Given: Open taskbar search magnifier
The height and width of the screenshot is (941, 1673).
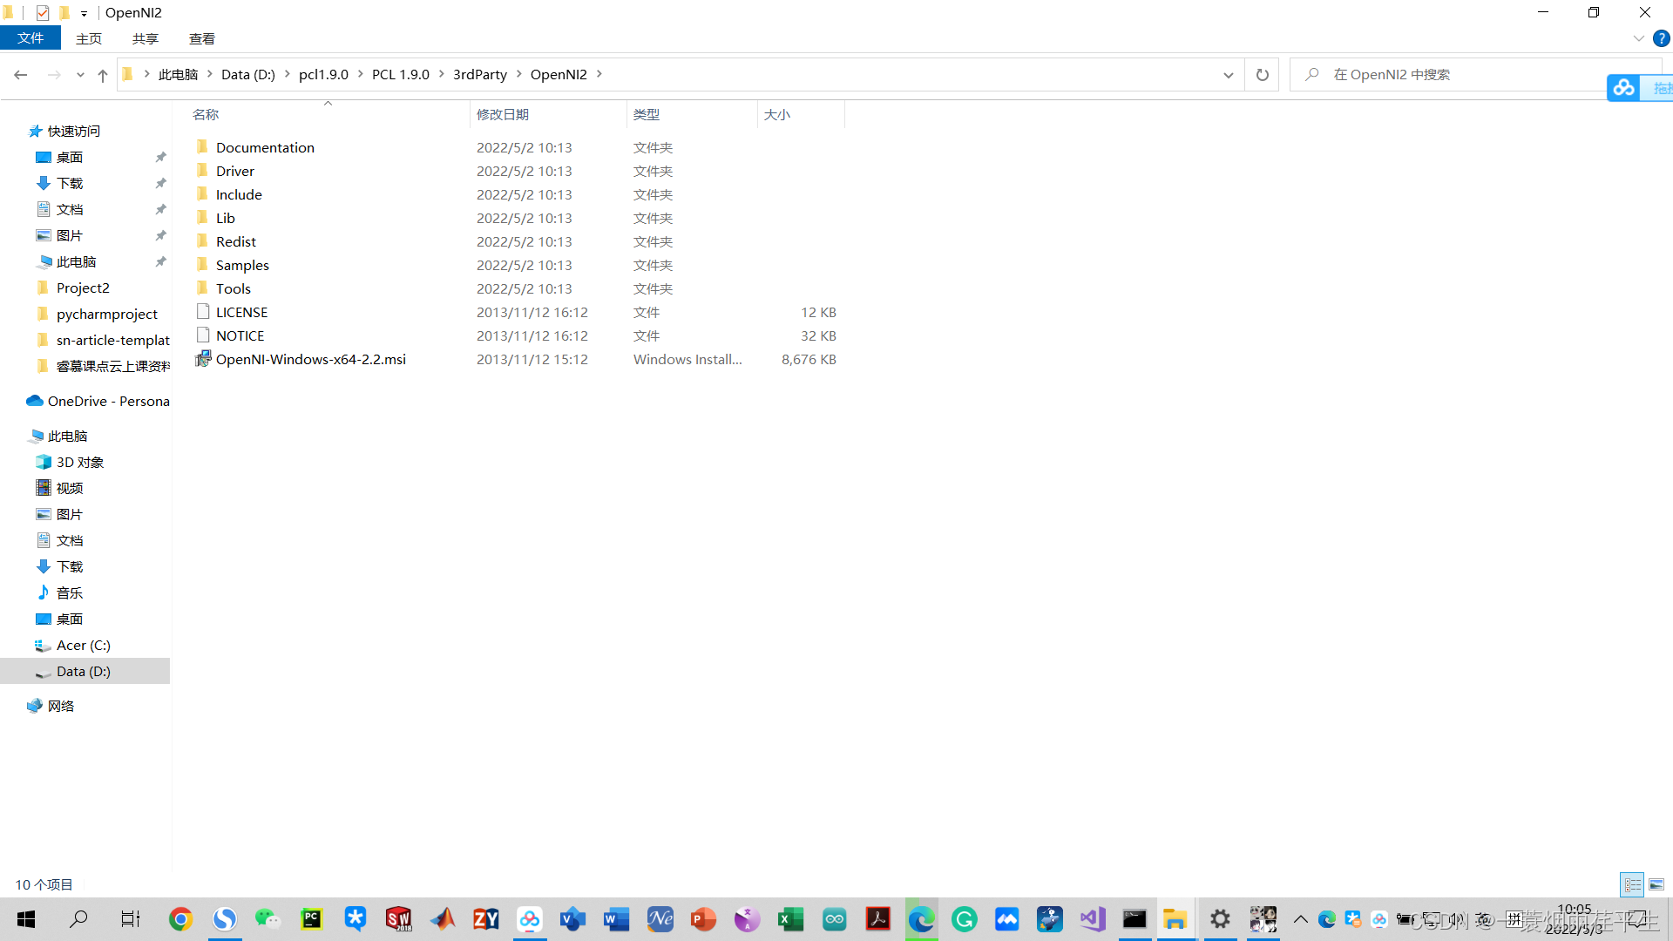Looking at the screenshot, I should point(78,919).
